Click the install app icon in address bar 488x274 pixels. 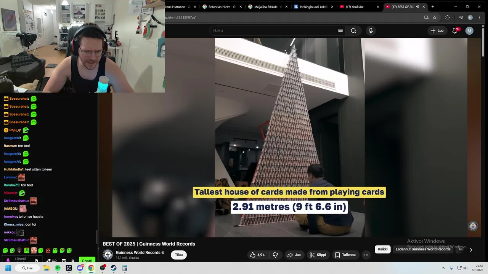(x=426, y=18)
